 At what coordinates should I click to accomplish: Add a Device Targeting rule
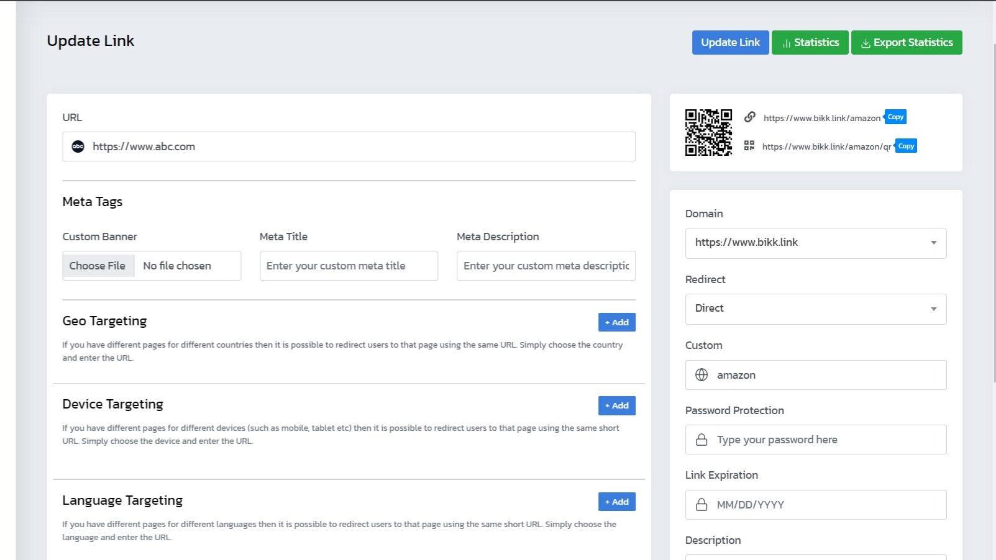pos(617,405)
